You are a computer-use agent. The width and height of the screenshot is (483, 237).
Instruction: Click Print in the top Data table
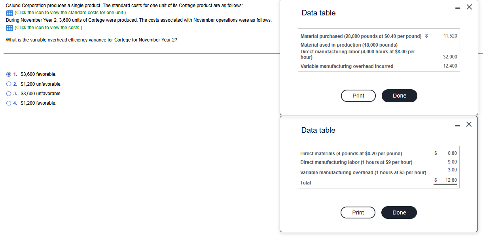(358, 96)
